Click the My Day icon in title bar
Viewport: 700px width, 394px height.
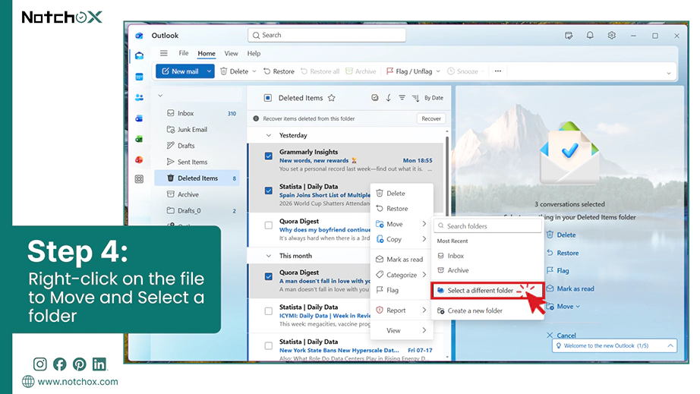click(x=569, y=35)
